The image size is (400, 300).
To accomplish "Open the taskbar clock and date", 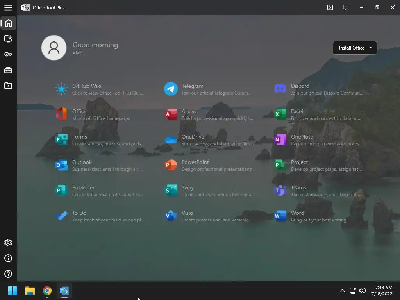I will (382, 291).
